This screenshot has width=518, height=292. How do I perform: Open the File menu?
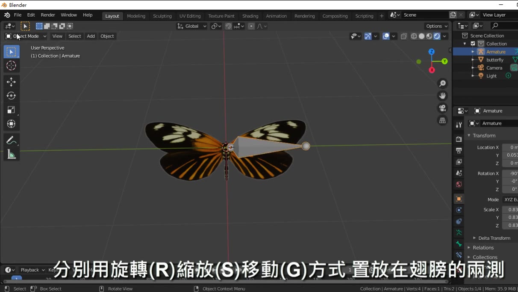click(x=18, y=15)
